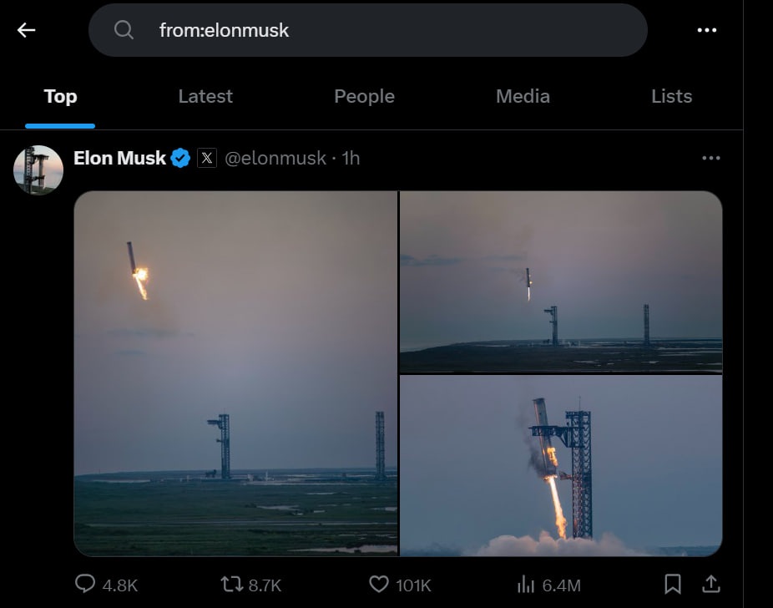Reply to the post via comment icon
Image resolution: width=773 pixels, height=608 pixels.
(85, 584)
